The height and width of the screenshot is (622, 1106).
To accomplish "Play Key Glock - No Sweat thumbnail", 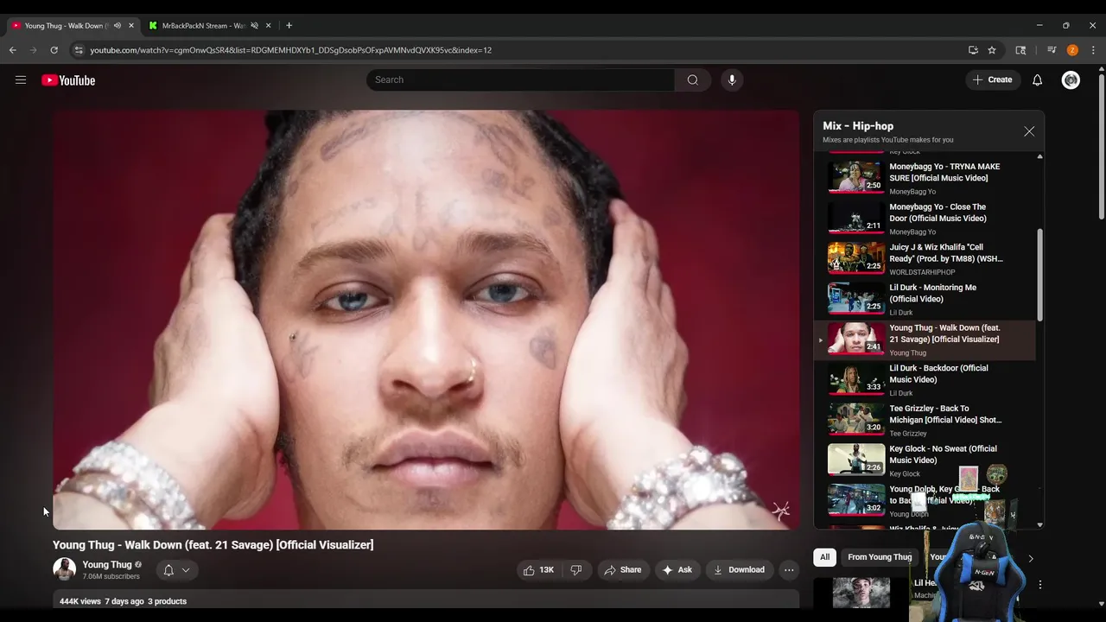I will [856, 460].
